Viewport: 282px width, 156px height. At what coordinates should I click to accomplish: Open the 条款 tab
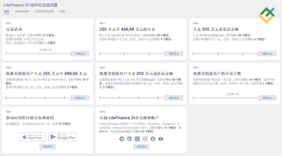coord(62,11)
